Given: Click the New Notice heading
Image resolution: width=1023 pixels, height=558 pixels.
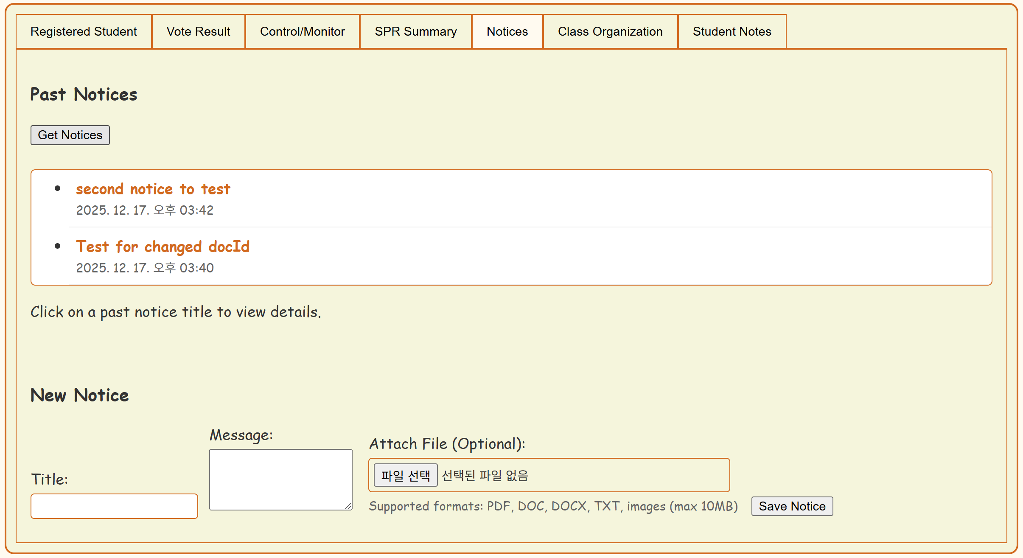Looking at the screenshot, I should (79, 395).
